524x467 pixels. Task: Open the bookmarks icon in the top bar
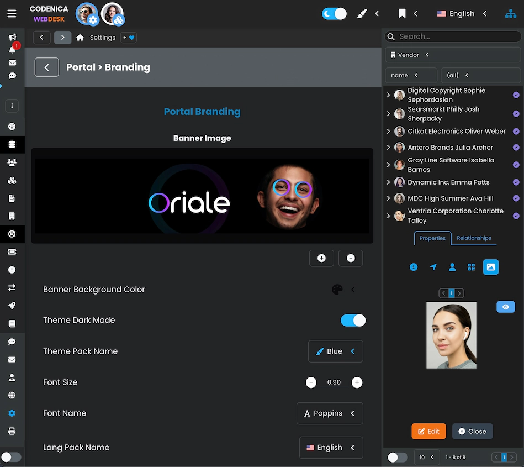[402, 13]
